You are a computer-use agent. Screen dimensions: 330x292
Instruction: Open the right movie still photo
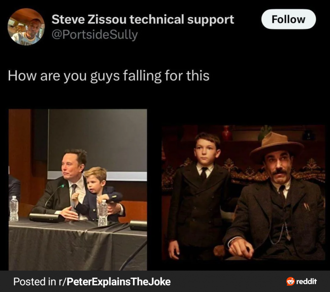point(243,192)
